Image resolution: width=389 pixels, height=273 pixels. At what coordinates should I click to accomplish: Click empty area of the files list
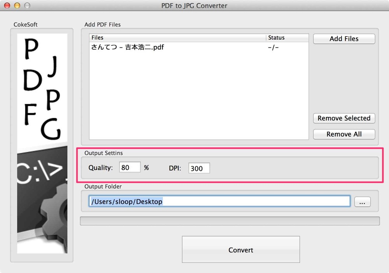coord(199,97)
